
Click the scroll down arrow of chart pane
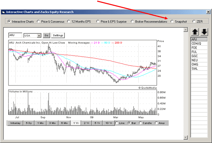[185, 137]
